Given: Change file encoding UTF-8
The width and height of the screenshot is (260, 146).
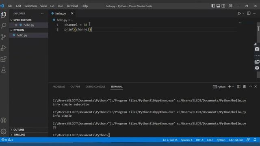Looking at the screenshot, I should 199,140.
